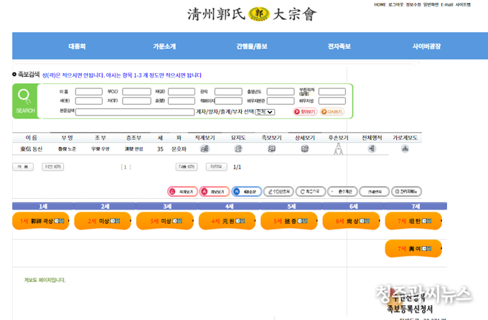488x320 pixels.
Task: Click the 족보보기 icon in result row
Action: point(271,149)
